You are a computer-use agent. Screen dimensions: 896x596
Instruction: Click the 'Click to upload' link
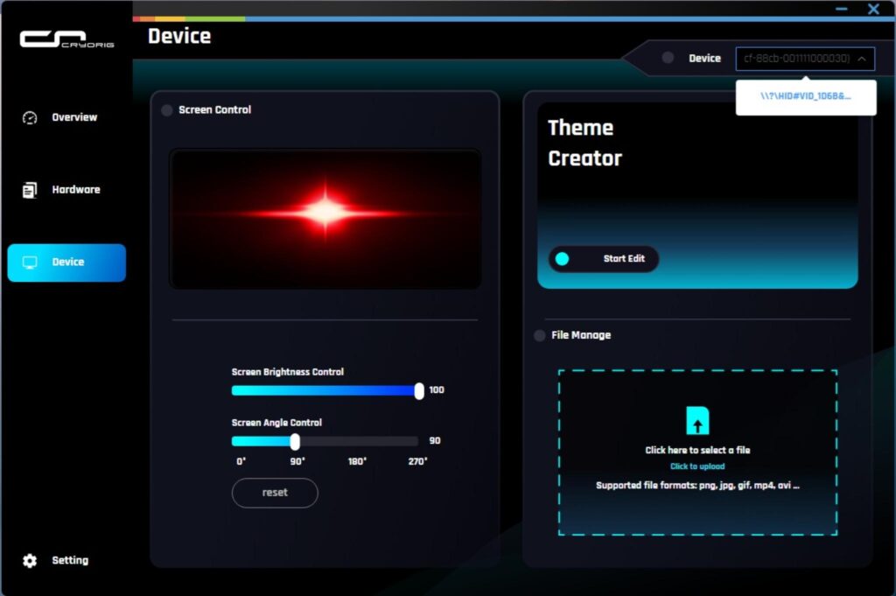[x=697, y=466]
